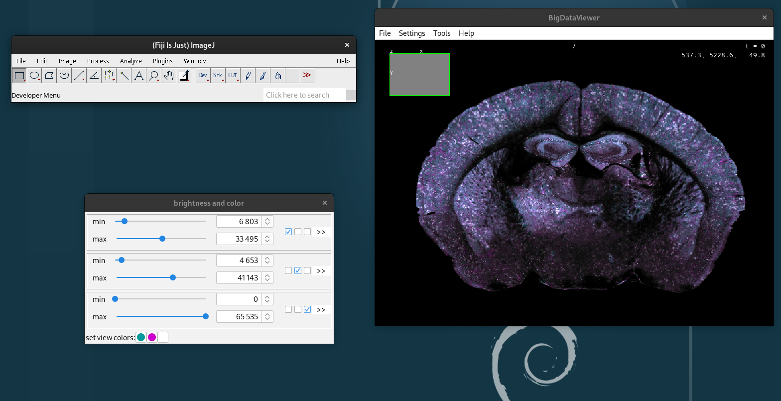Open the Stk stacks dropdown menu
781x401 pixels.
coord(218,76)
